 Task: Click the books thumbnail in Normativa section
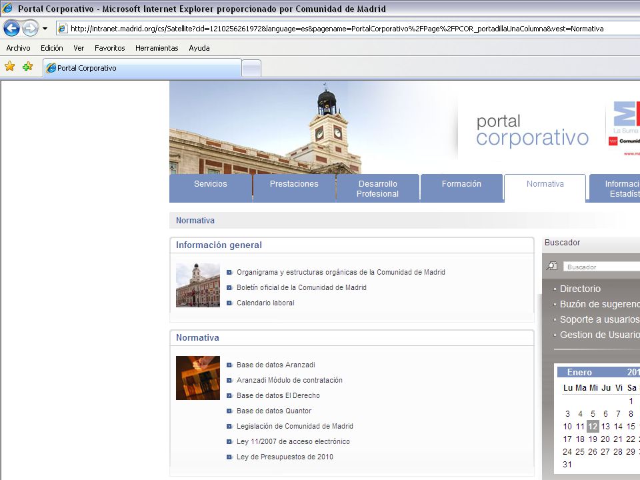click(x=198, y=378)
